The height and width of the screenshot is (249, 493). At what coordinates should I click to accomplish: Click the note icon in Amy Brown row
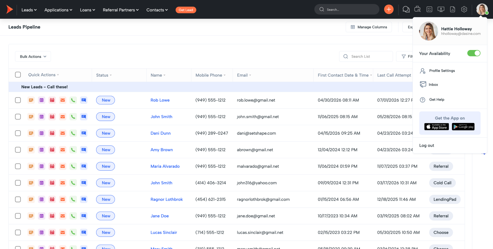[x=31, y=150]
